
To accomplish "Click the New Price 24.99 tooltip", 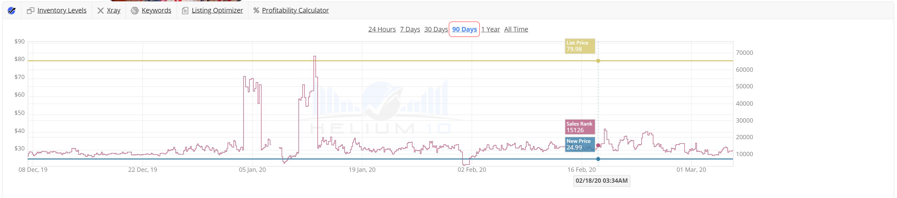I will pyautogui.click(x=580, y=145).
